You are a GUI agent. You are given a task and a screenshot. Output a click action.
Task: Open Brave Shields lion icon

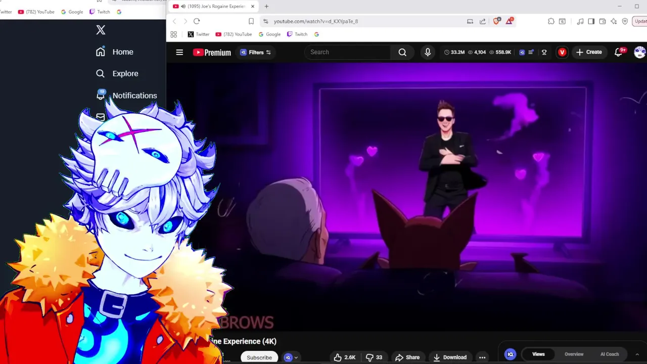tap(496, 21)
